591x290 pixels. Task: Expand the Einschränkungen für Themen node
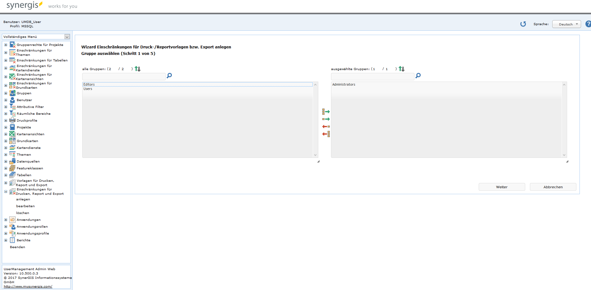click(6, 52)
